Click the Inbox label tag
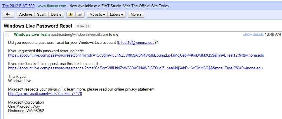282x119 pixels. [80, 26]
